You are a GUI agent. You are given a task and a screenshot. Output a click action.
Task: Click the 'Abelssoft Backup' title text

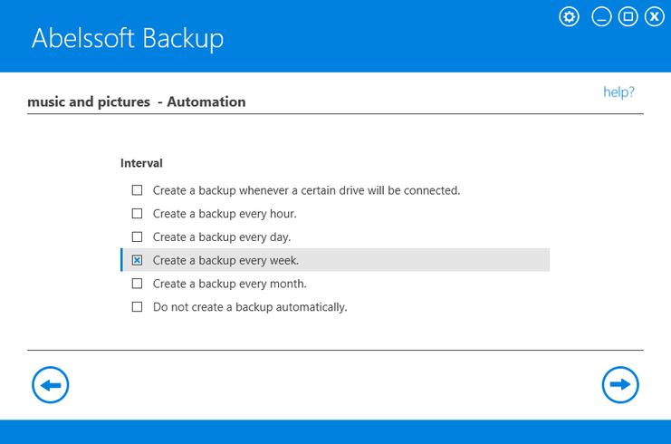[x=128, y=39]
